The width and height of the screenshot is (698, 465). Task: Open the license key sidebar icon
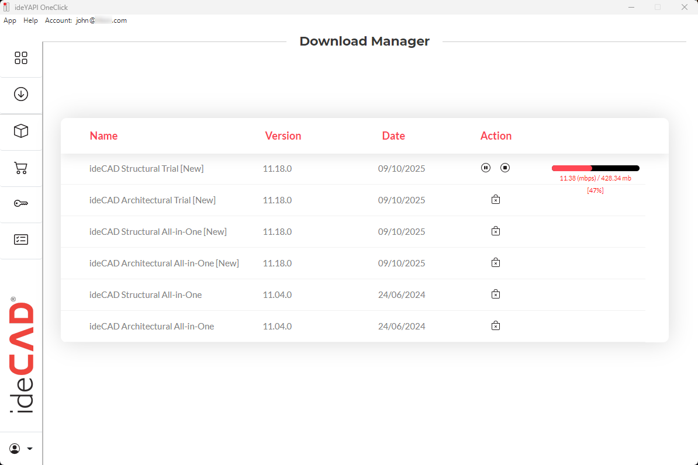[x=21, y=203]
